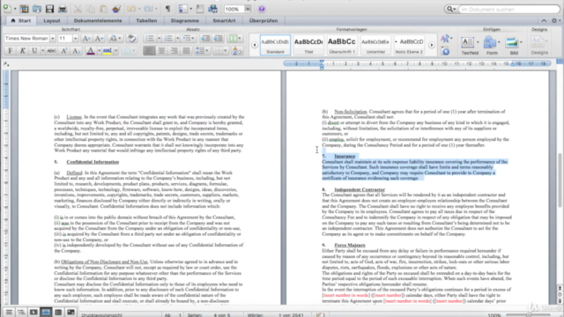Screen dimensions: 564x317
Task: Open the toolbox icon
Action: click(200, 9)
